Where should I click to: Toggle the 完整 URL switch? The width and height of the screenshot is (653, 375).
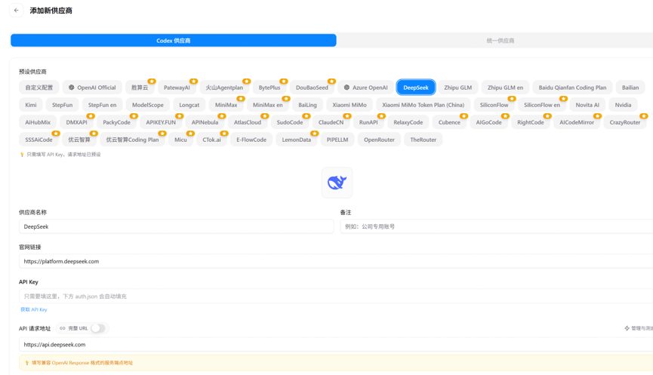tap(98, 328)
